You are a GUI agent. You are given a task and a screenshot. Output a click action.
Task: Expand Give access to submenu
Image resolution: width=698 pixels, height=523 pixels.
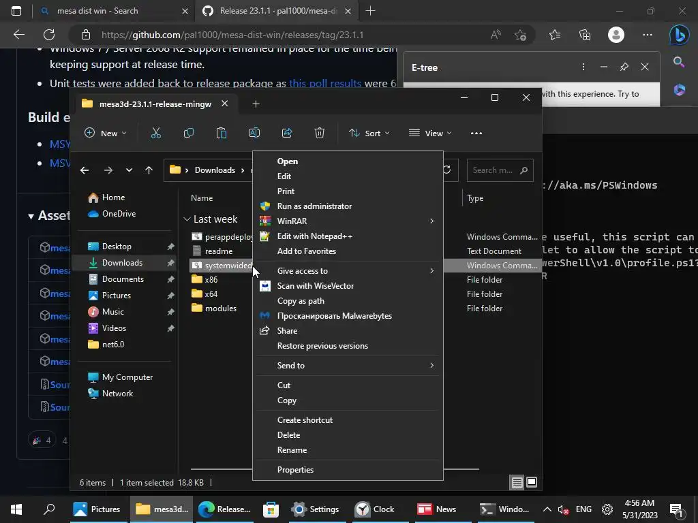[x=431, y=271]
